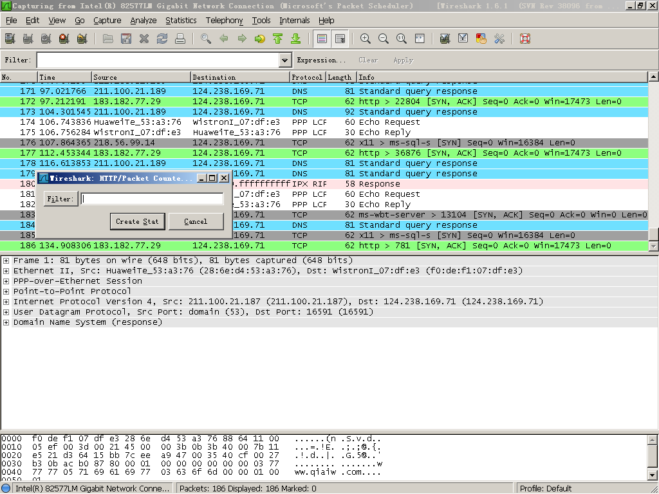
Task: Expand User Datagram Protocol node
Action: (x=6, y=312)
